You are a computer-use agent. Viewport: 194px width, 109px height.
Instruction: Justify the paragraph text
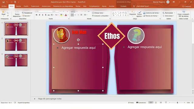tap(81, 15)
